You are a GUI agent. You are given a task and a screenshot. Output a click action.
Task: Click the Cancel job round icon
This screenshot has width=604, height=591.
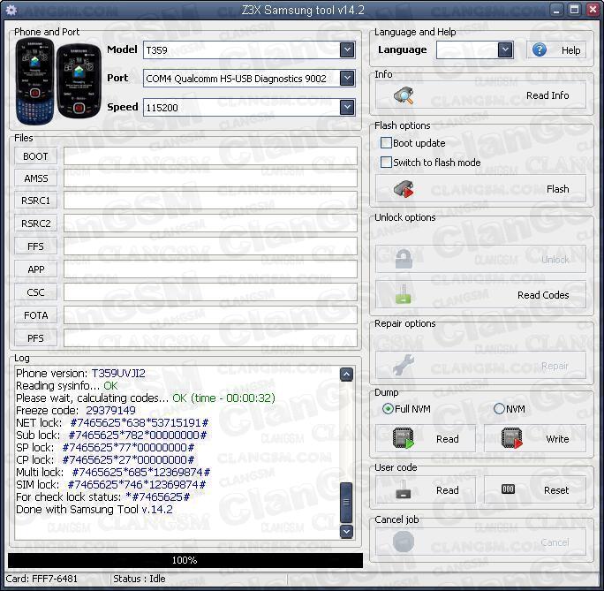pos(404,542)
